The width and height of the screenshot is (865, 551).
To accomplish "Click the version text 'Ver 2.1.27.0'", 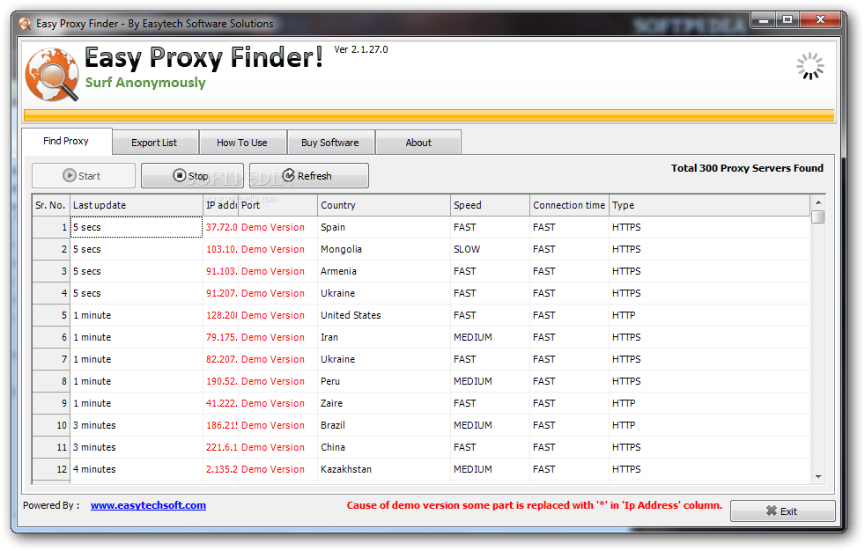I will [361, 49].
